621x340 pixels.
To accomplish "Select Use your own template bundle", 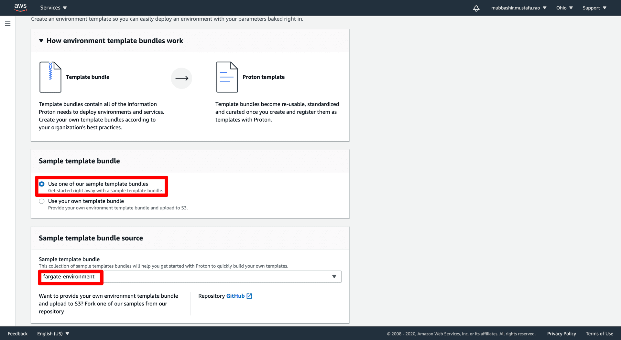I will (x=42, y=201).
